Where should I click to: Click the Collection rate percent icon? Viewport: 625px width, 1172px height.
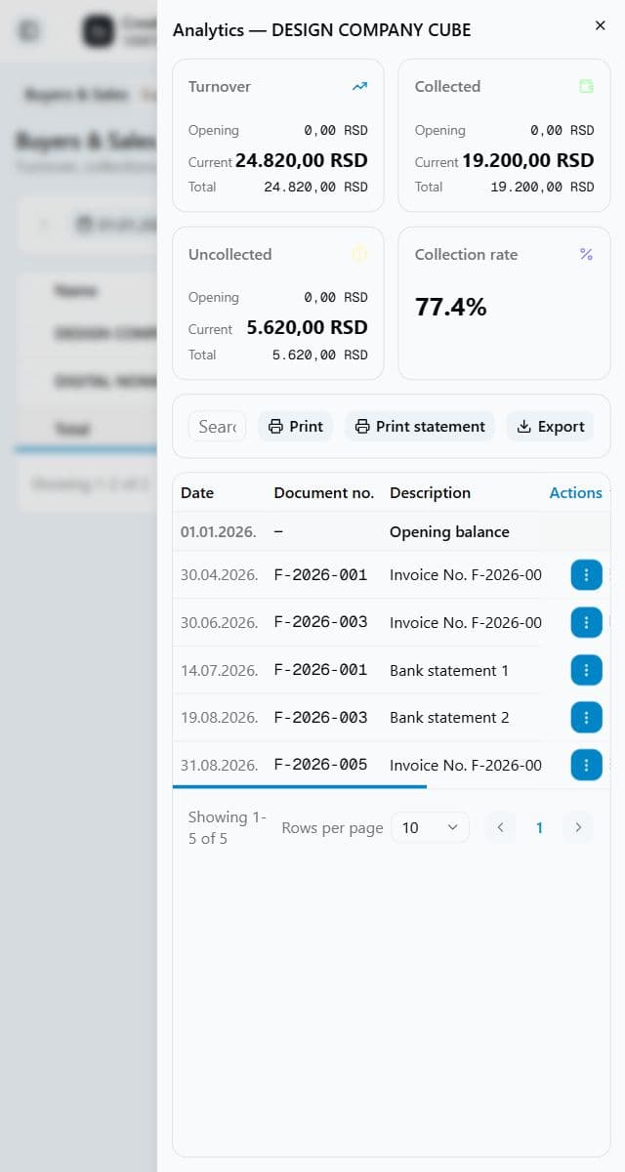point(586,254)
